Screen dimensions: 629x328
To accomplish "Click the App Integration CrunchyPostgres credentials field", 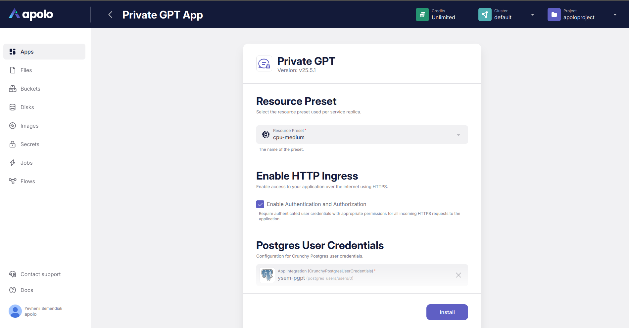I will coord(361,275).
